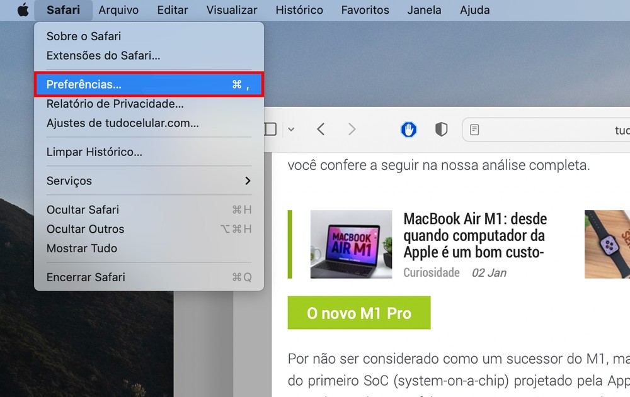
Task: Click the Curiosidade category label
Action: (x=432, y=272)
